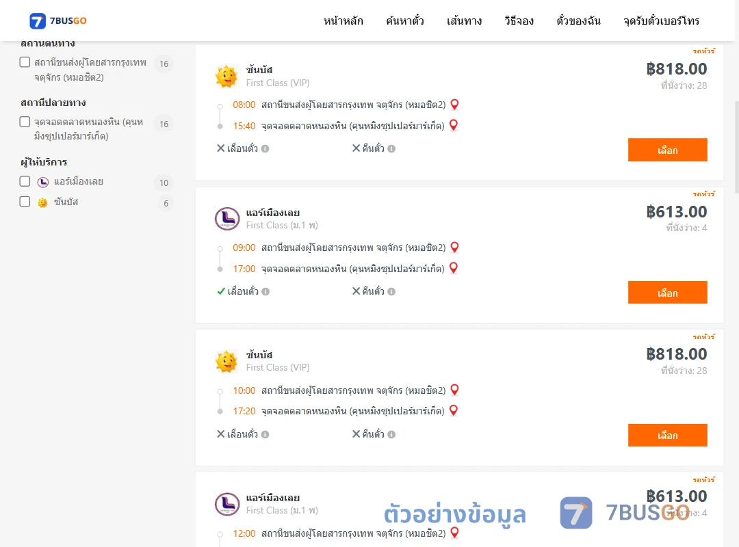This screenshot has width=739, height=547.
Task: Open map pin for 17:00 arrival stop
Action: click(x=454, y=268)
